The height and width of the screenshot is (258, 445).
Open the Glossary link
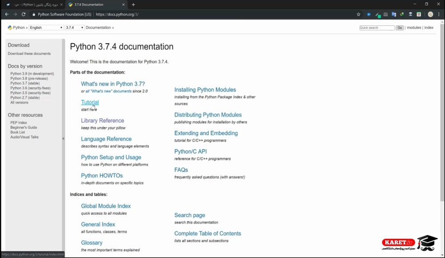click(x=92, y=243)
